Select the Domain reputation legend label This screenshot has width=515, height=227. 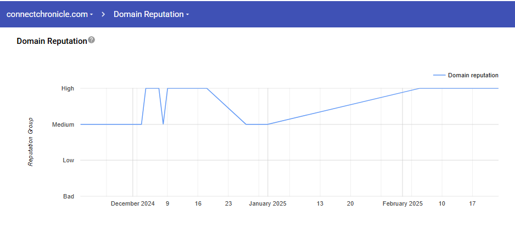click(473, 75)
